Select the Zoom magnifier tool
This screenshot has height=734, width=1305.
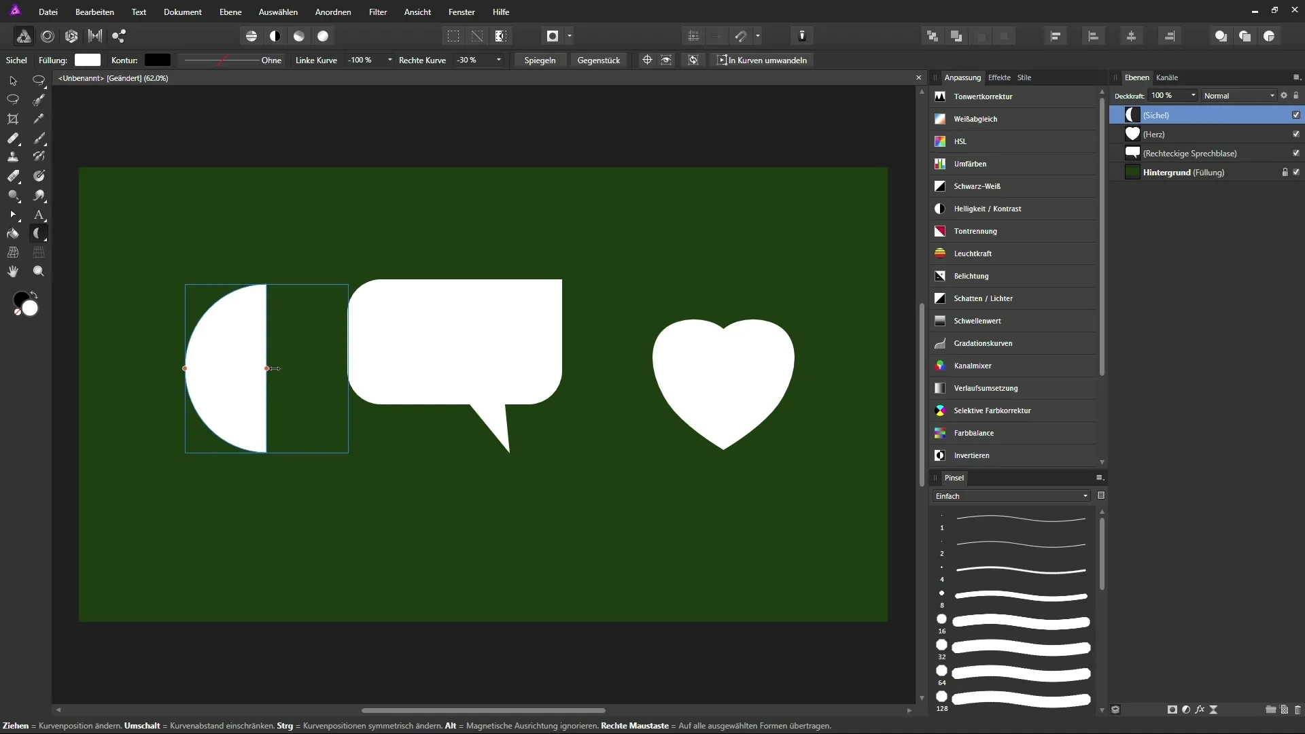coord(39,271)
